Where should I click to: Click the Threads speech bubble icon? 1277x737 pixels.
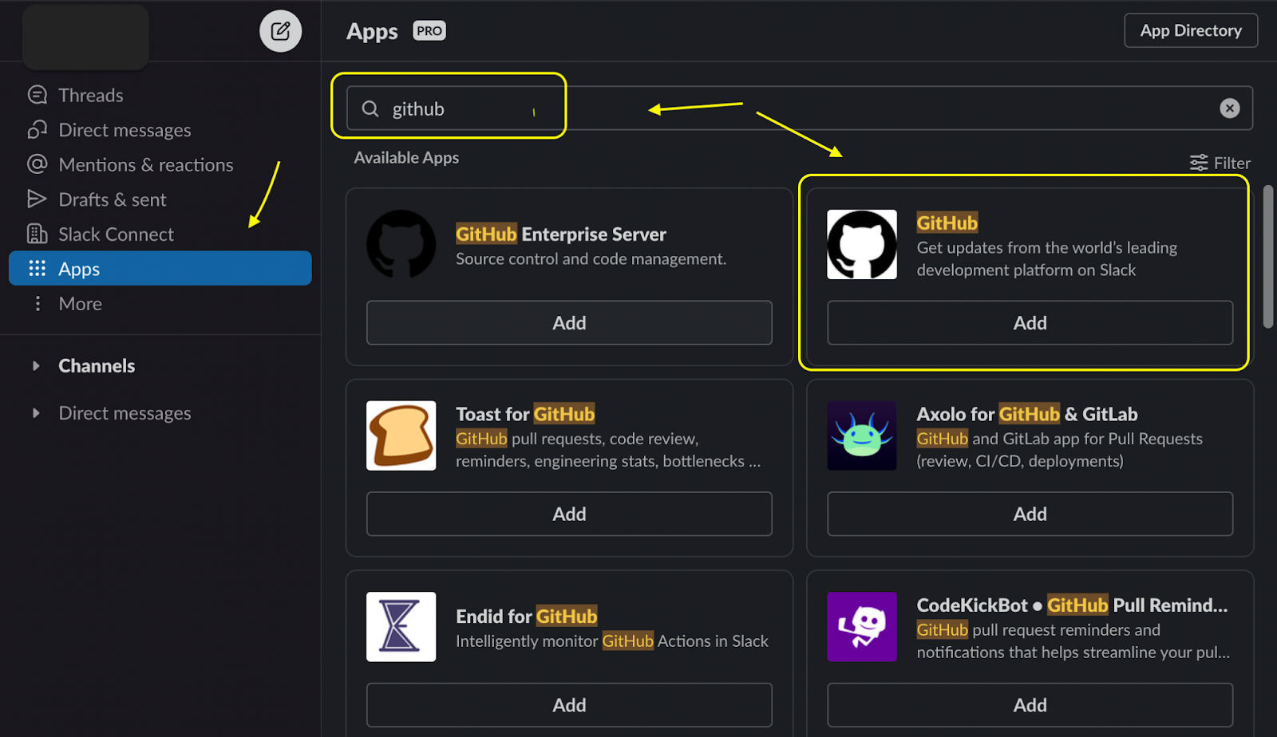tap(37, 95)
